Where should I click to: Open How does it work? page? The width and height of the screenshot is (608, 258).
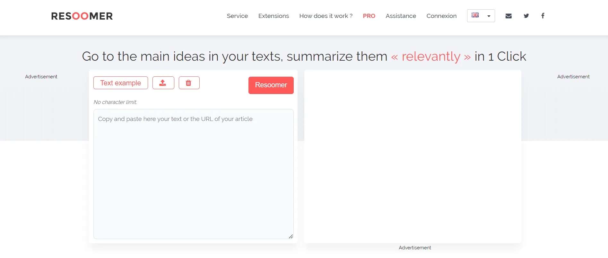(326, 16)
